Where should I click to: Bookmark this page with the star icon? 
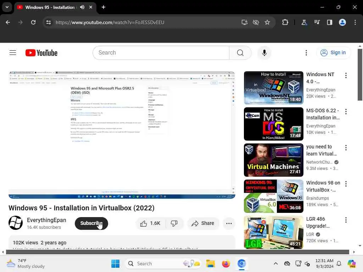click(x=267, y=22)
